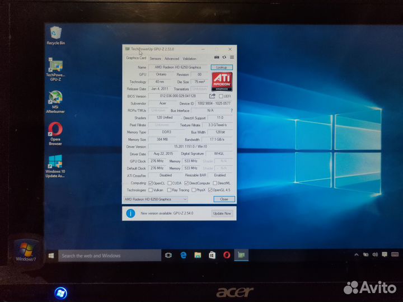The width and height of the screenshot is (403, 302).
Task: Click the Texture Fillrate 3.3 GTexel/s value
Action: [x=217, y=125]
